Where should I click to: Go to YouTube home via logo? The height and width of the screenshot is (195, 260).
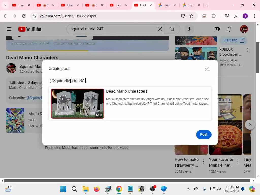point(30,29)
